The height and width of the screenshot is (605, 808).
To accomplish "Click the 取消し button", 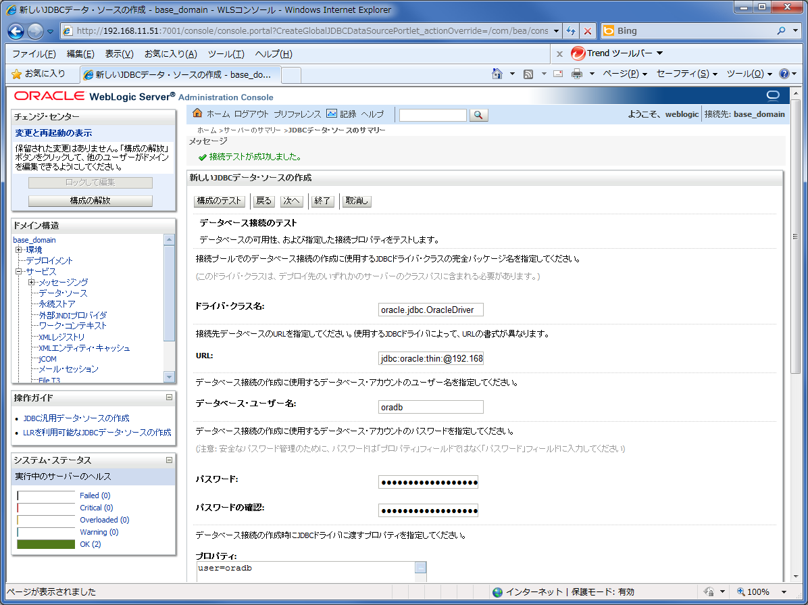I will pos(357,201).
